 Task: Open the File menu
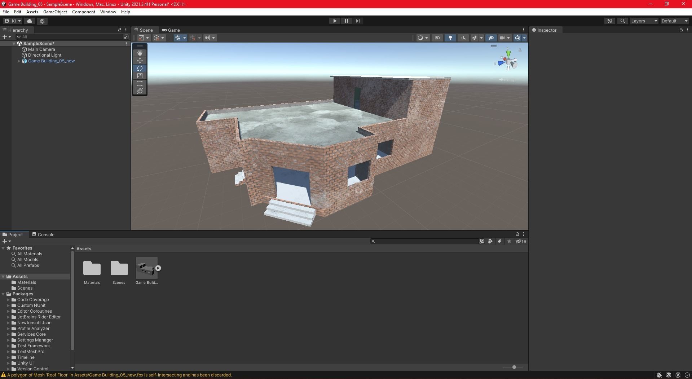6,12
